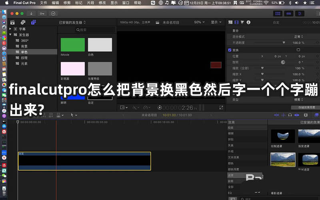Click the playhead marker at timeline start
Viewport: 320px width, 200px height.
click(18, 122)
